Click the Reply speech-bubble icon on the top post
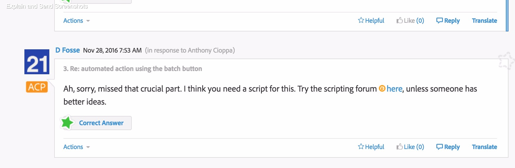 point(440,20)
